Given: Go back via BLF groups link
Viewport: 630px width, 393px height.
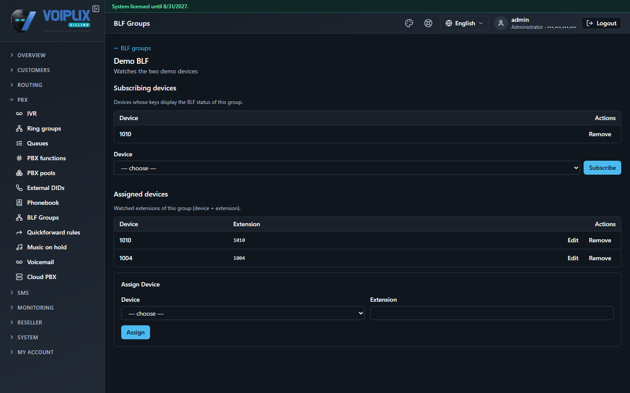Looking at the screenshot, I should [132, 48].
